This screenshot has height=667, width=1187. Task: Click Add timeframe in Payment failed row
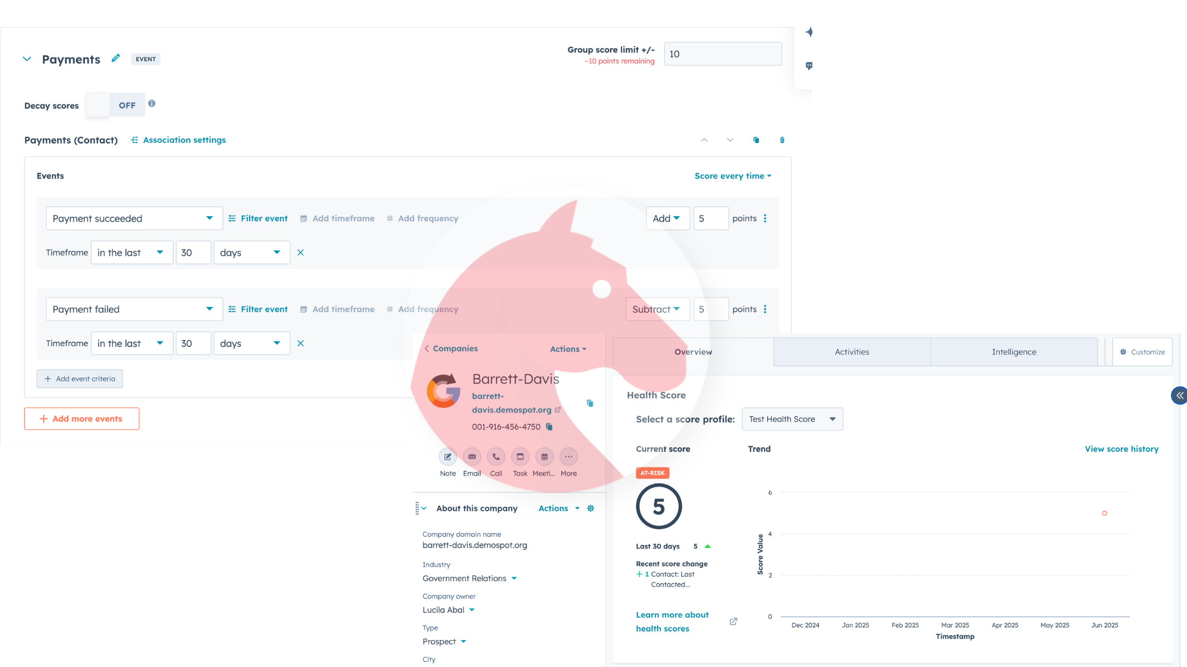(337, 309)
